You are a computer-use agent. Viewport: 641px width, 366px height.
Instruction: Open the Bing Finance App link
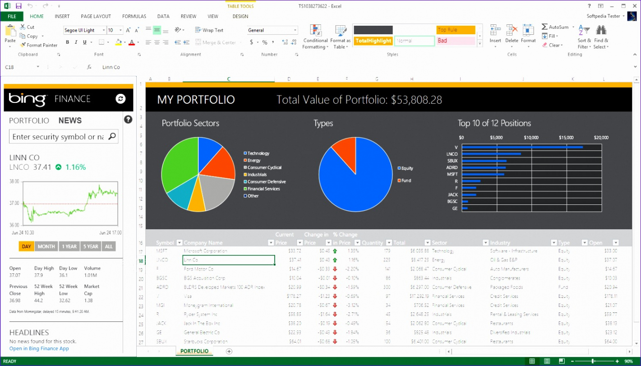(39, 348)
